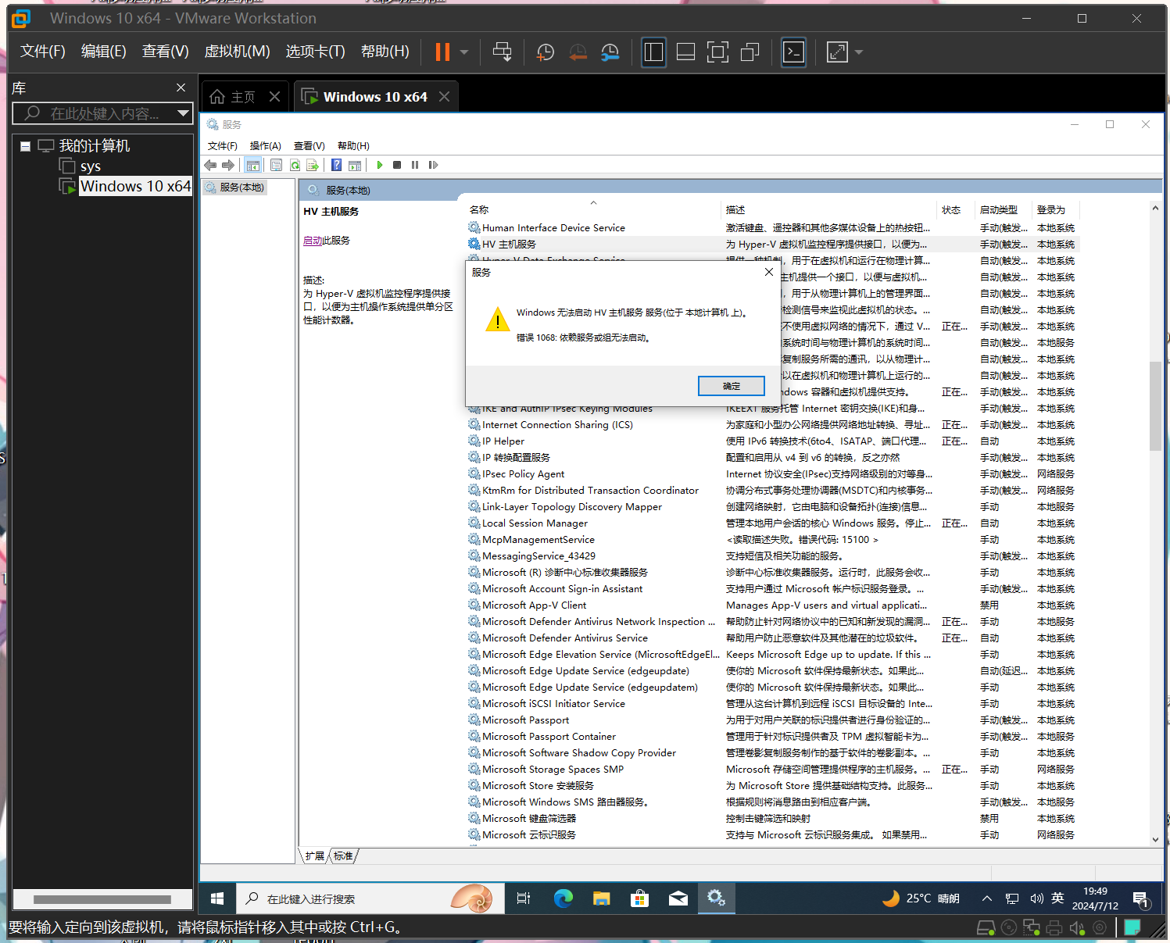
Task: Open VMware 文件(F) menu
Action: (42, 52)
